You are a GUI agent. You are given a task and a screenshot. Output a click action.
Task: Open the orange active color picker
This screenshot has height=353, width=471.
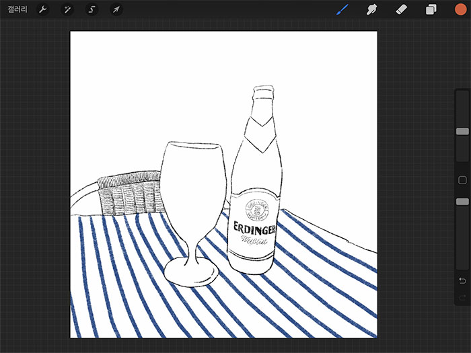coord(460,9)
